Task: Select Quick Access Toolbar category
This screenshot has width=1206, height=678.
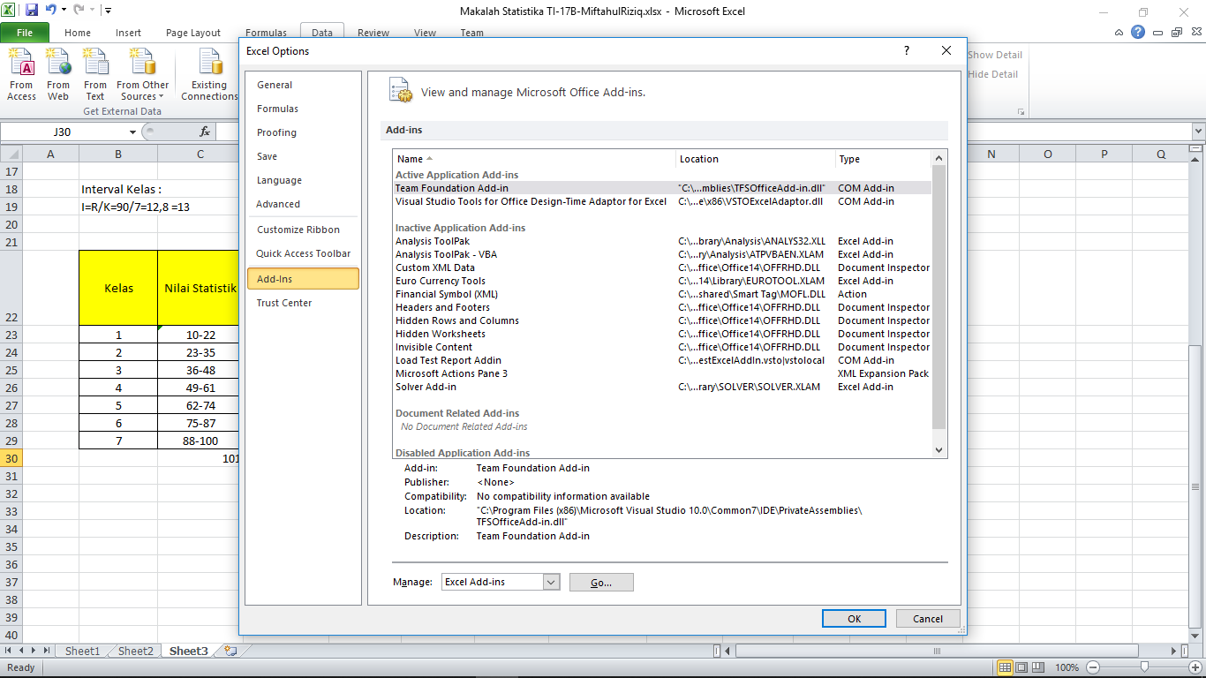Action: 302,253
